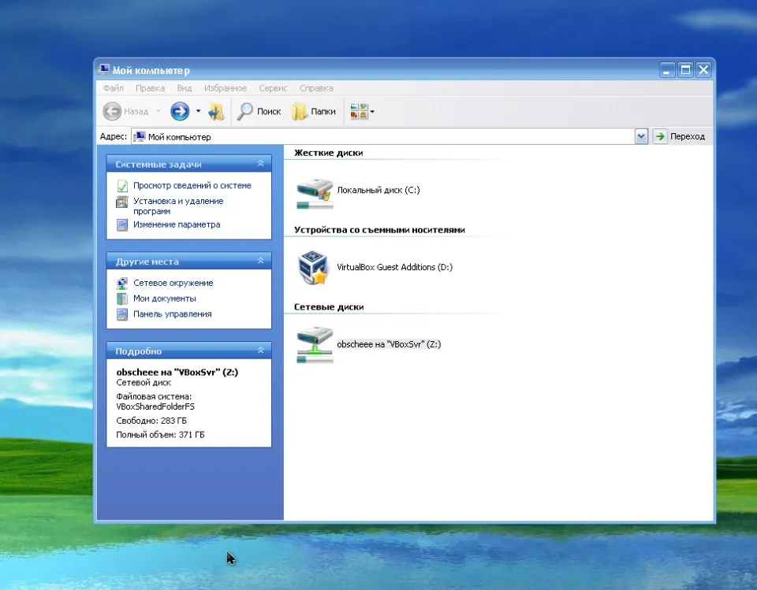The width and height of the screenshot is (757, 590).
Task: Click the Views icon in toolbar
Action: pos(359,111)
